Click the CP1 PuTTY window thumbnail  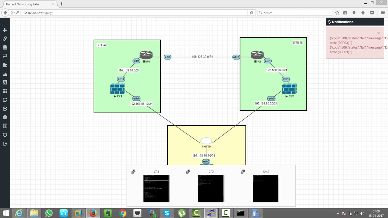coord(156,188)
